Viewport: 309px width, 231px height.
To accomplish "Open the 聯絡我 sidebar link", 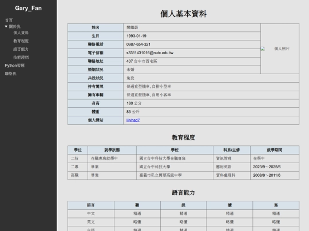I will [x=11, y=74].
